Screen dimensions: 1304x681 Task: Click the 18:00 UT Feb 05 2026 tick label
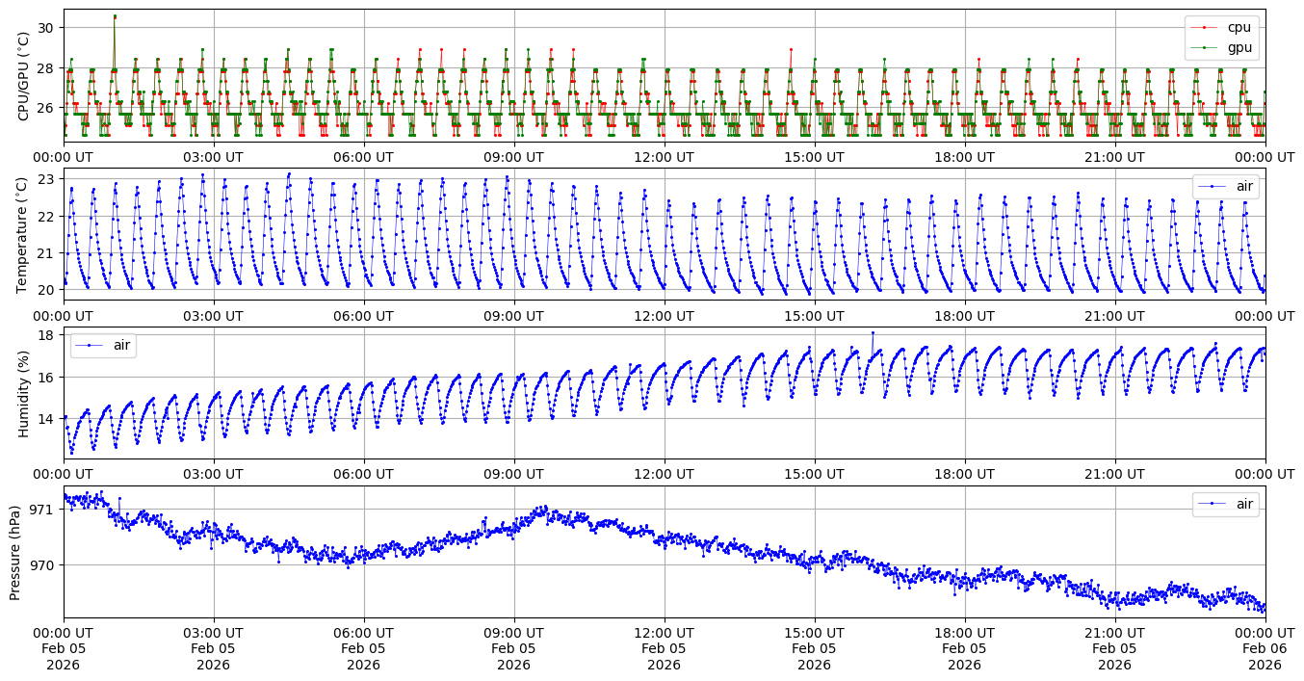point(964,648)
